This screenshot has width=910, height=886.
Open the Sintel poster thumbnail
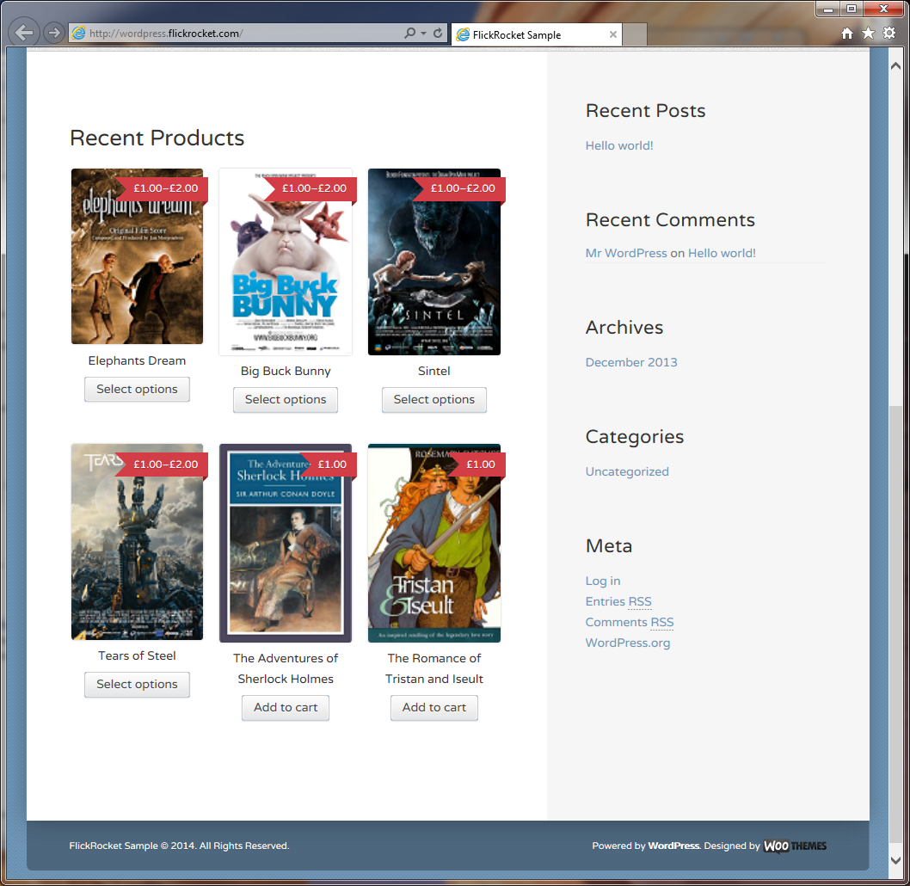coord(434,261)
